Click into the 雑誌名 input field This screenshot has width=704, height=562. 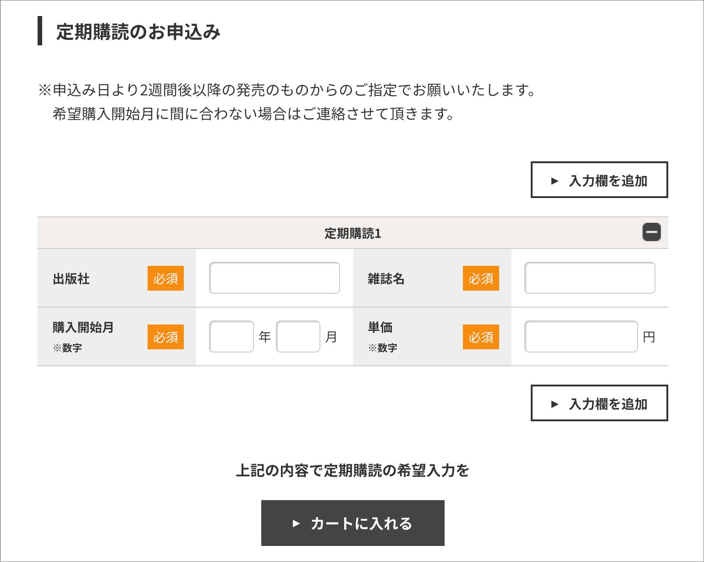(589, 278)
